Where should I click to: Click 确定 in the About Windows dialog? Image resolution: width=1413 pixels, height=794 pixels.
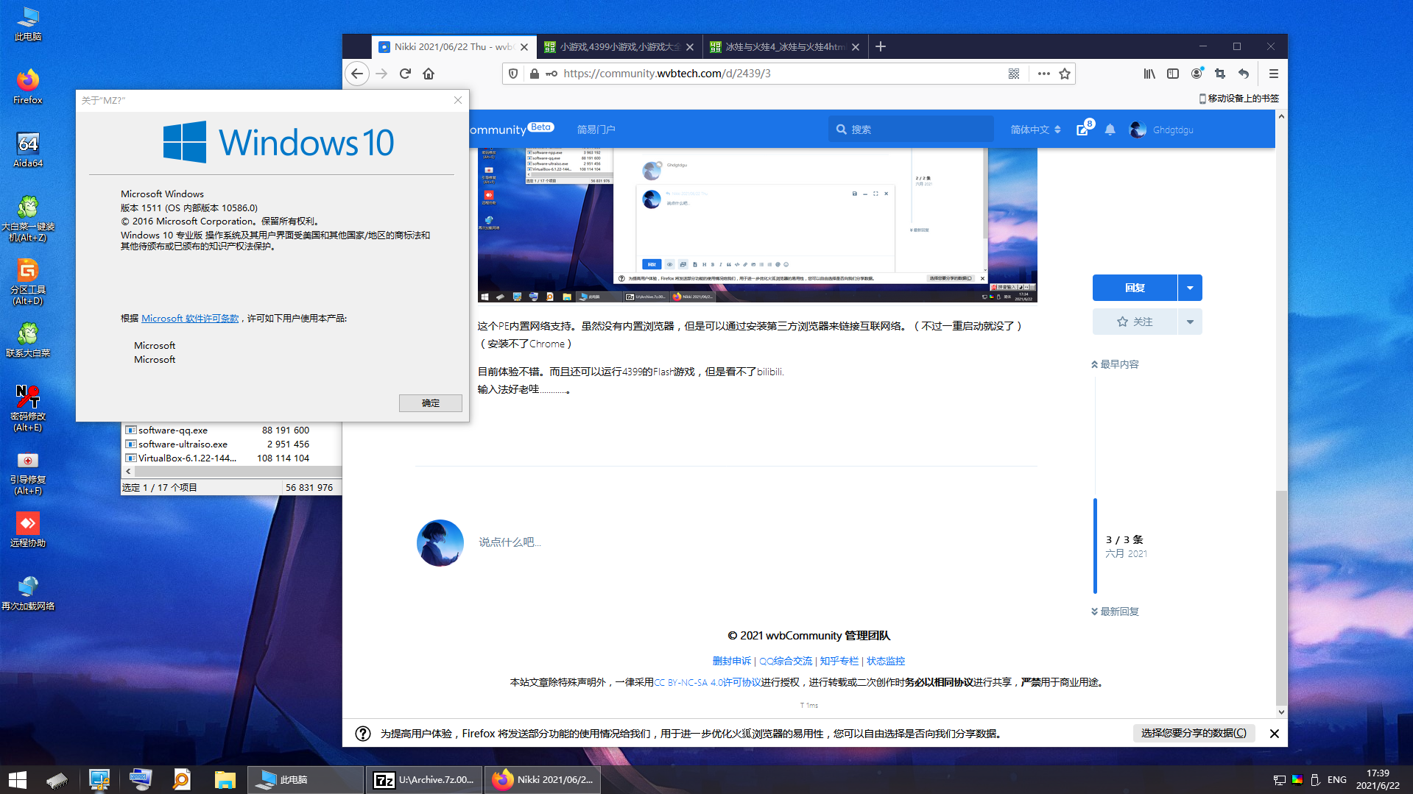(430, 403)
